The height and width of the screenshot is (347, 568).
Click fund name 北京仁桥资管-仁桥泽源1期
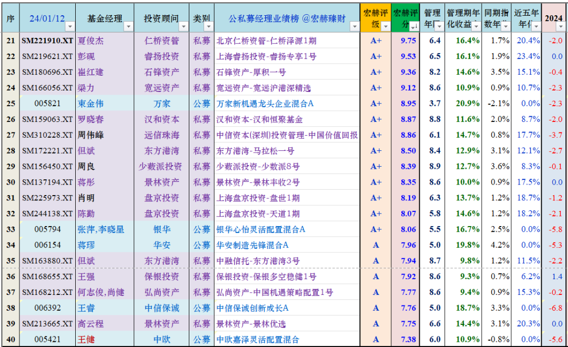coord(266,40)
